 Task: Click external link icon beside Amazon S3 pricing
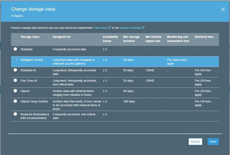click(x=143, y=28)
